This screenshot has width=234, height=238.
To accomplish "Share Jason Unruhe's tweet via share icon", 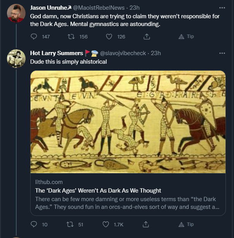I will [x=147, y=36].
